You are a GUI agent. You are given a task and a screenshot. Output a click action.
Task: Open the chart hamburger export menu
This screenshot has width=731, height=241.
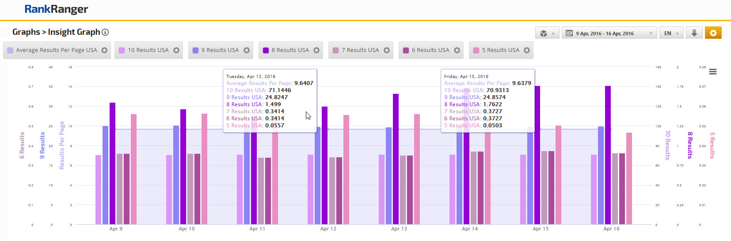(713, 72)
